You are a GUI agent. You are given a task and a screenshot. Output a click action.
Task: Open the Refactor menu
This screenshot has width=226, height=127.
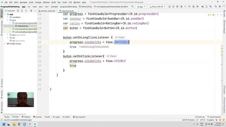coord(46,2)
